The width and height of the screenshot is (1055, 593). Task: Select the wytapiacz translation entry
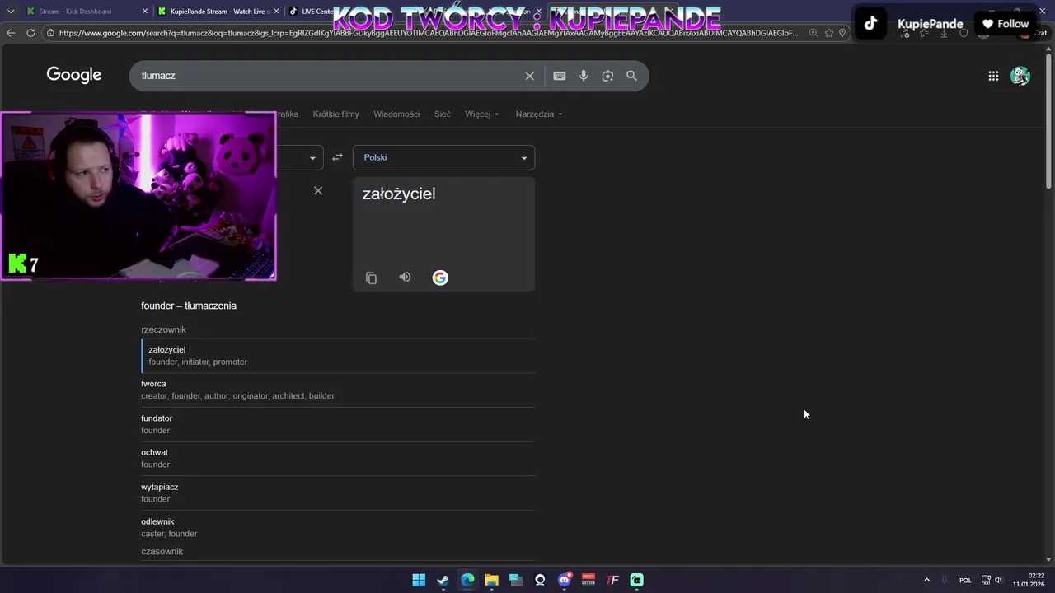tap(338, 493)
